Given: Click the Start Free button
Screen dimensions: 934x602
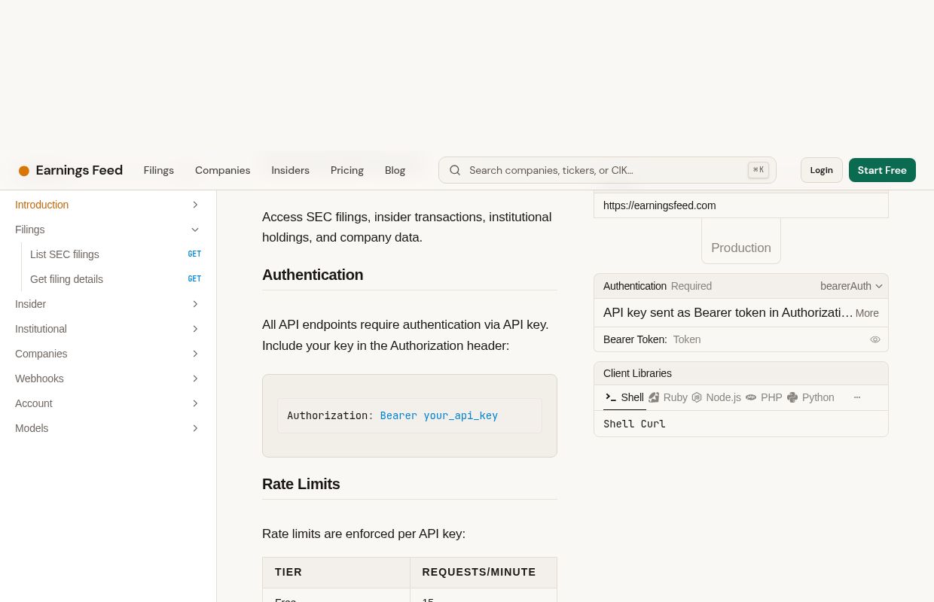Looking at the screenshot, I should (882, 170).
